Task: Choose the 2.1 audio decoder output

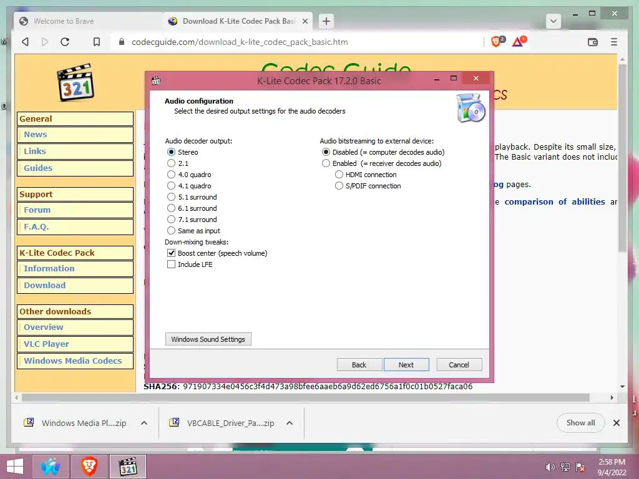Action: 178,163
